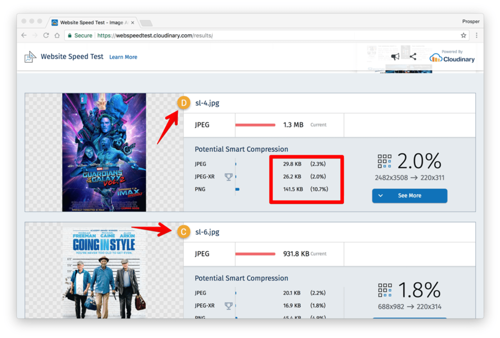Click the 16.9 KB JPEG-XR value
Screen dimensions: 500x338
pyautogui.click(x=292, y=306)
